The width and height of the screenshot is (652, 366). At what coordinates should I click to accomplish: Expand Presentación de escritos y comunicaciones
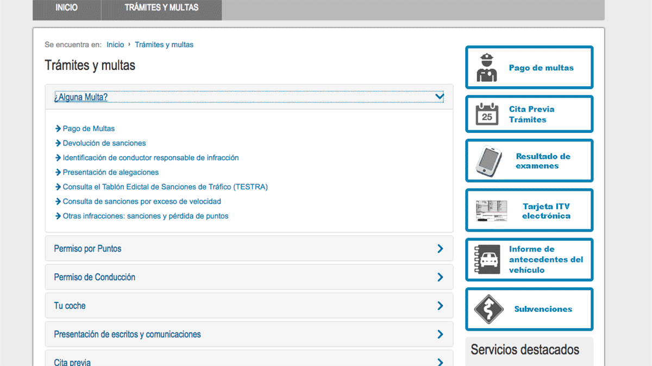[440, 335]
